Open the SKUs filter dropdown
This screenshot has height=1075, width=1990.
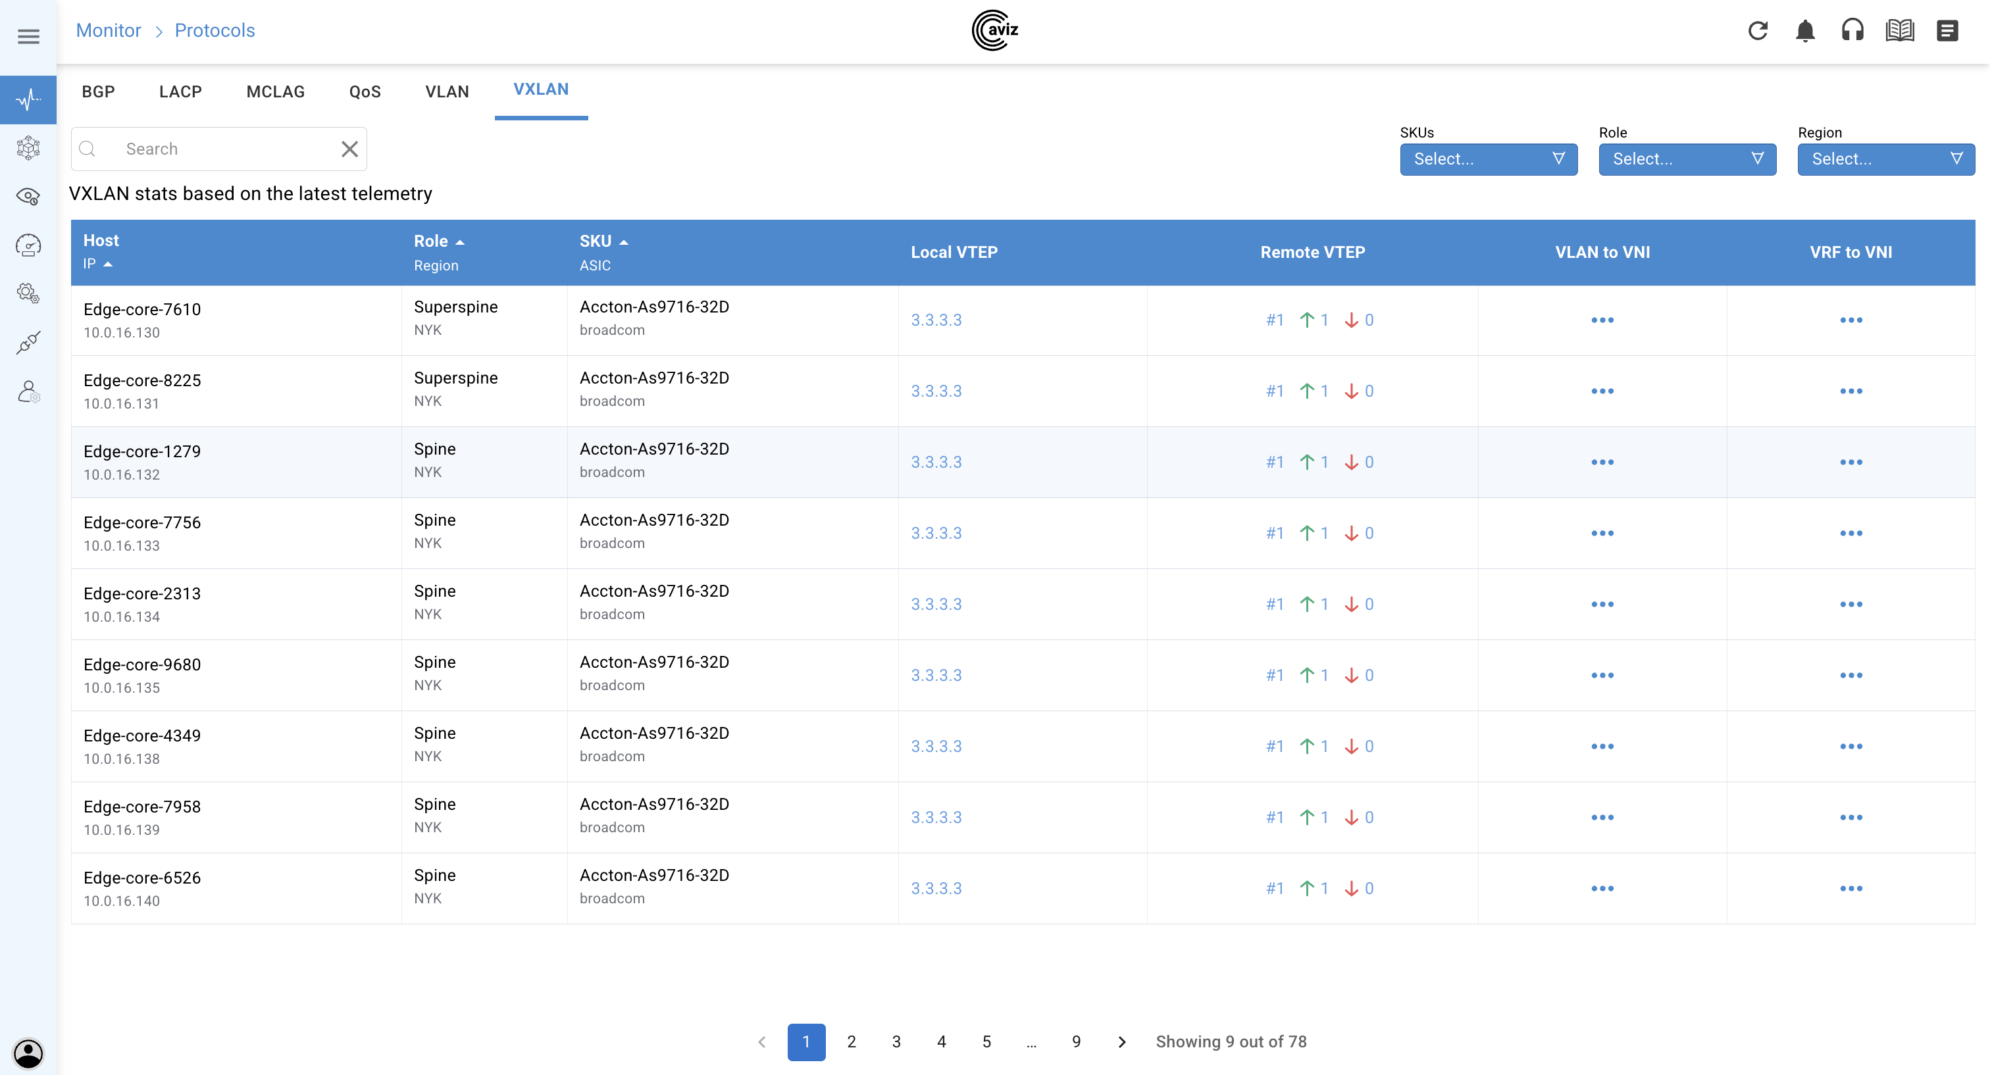[x=1488, y=159]
